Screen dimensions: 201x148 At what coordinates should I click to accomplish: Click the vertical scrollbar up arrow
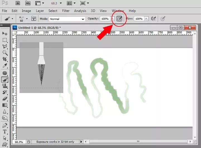click(195, 34)
